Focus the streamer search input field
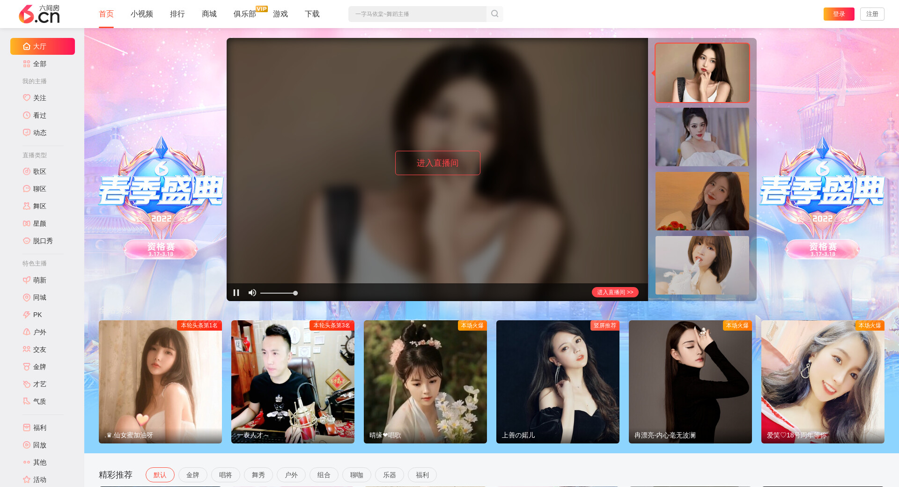 tap(417, 14)
